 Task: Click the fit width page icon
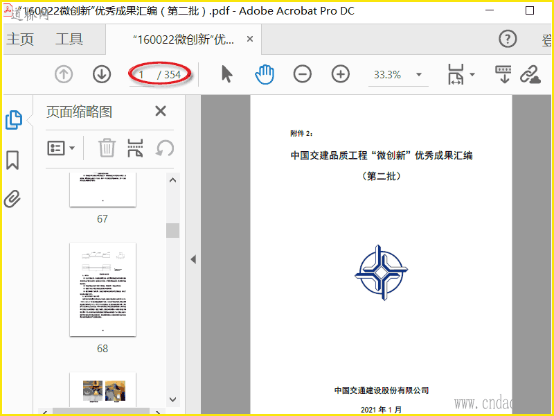point(456,74)
